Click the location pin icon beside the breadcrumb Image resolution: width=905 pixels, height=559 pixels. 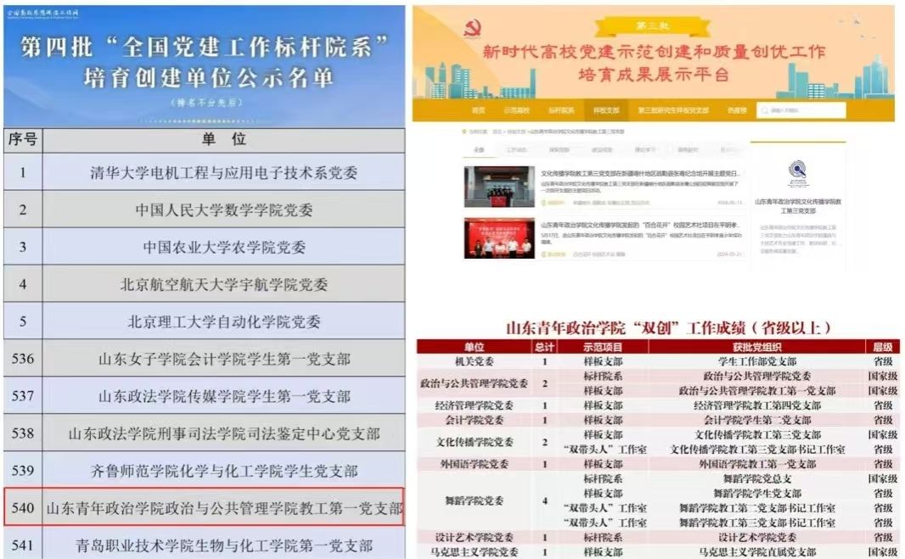click(464, 131)
